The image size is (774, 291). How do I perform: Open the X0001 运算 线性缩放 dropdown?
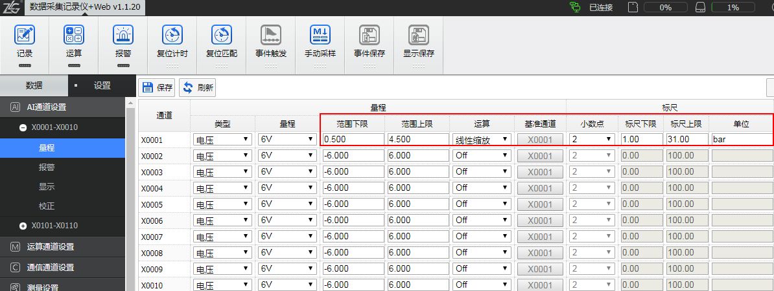[481, 139]
